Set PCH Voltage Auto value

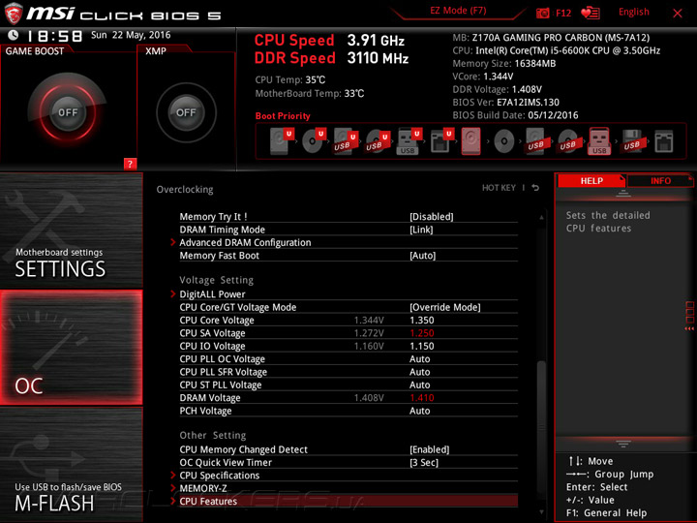point(419,411)
